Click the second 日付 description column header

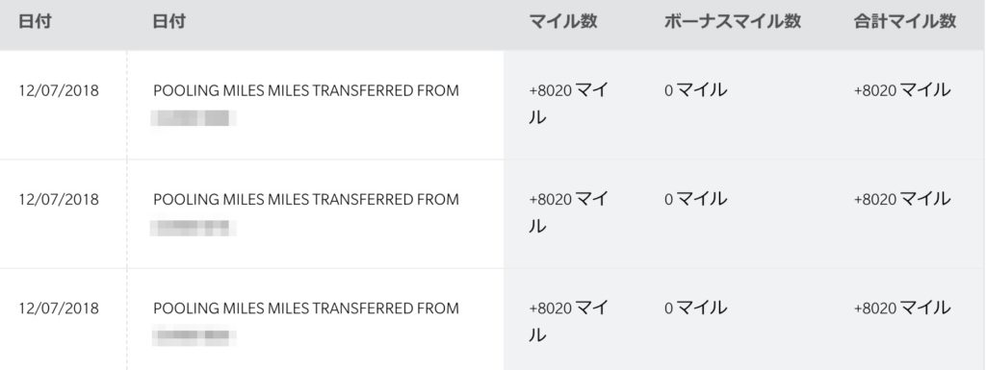169,21
